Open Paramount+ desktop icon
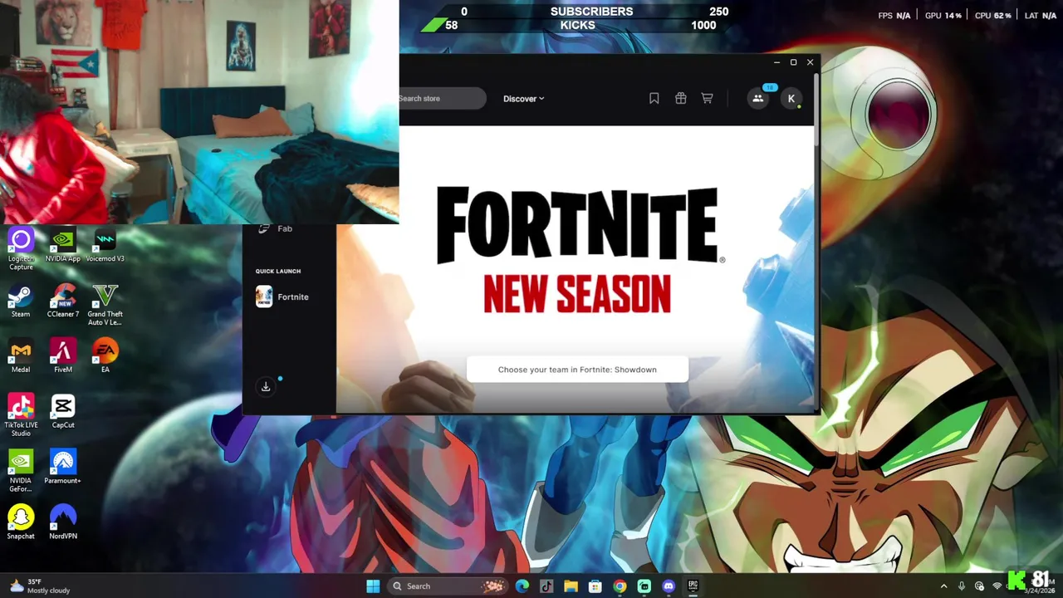 tap(63, 468)
